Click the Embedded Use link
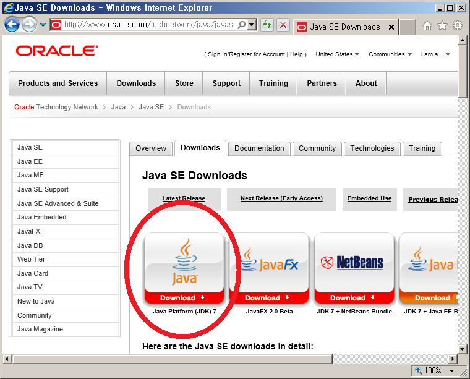 click(x=369, y=198)
